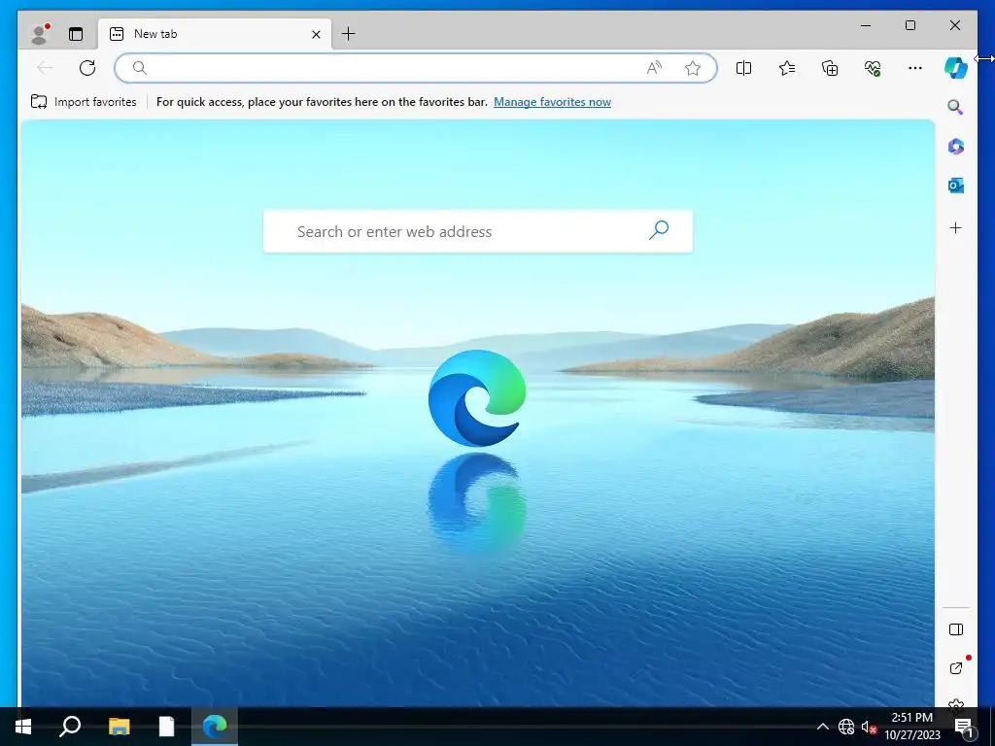Viewport: 995px width, 746px height.
Task: Open the Manage favorites now link
Action: pos(552,101)
